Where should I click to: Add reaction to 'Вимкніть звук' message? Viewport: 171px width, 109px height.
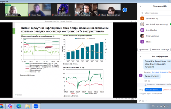pyautogui.click(x=149, y=81)
